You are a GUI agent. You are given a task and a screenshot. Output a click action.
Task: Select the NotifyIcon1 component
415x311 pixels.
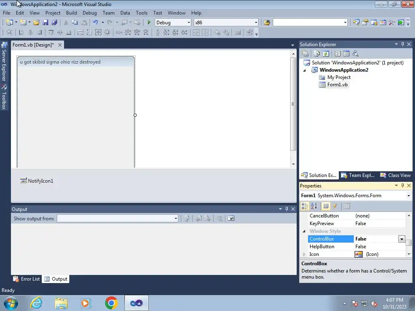click(37, 181)
